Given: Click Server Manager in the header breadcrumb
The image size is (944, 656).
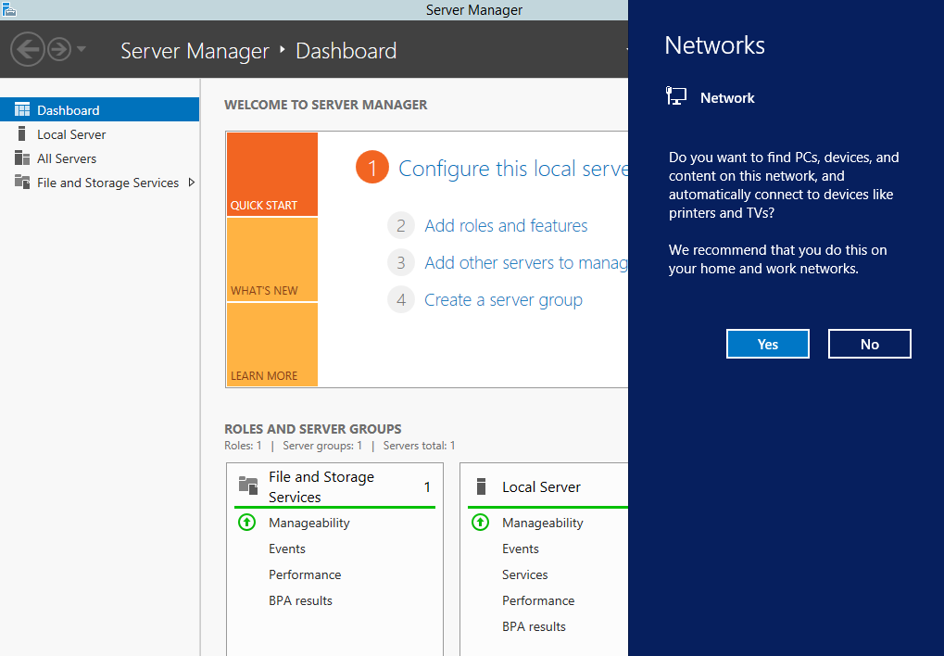Looking at the screenshot, I should point(195,51).
